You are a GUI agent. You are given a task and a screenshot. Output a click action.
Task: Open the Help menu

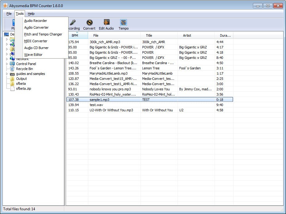coord(31,14)
